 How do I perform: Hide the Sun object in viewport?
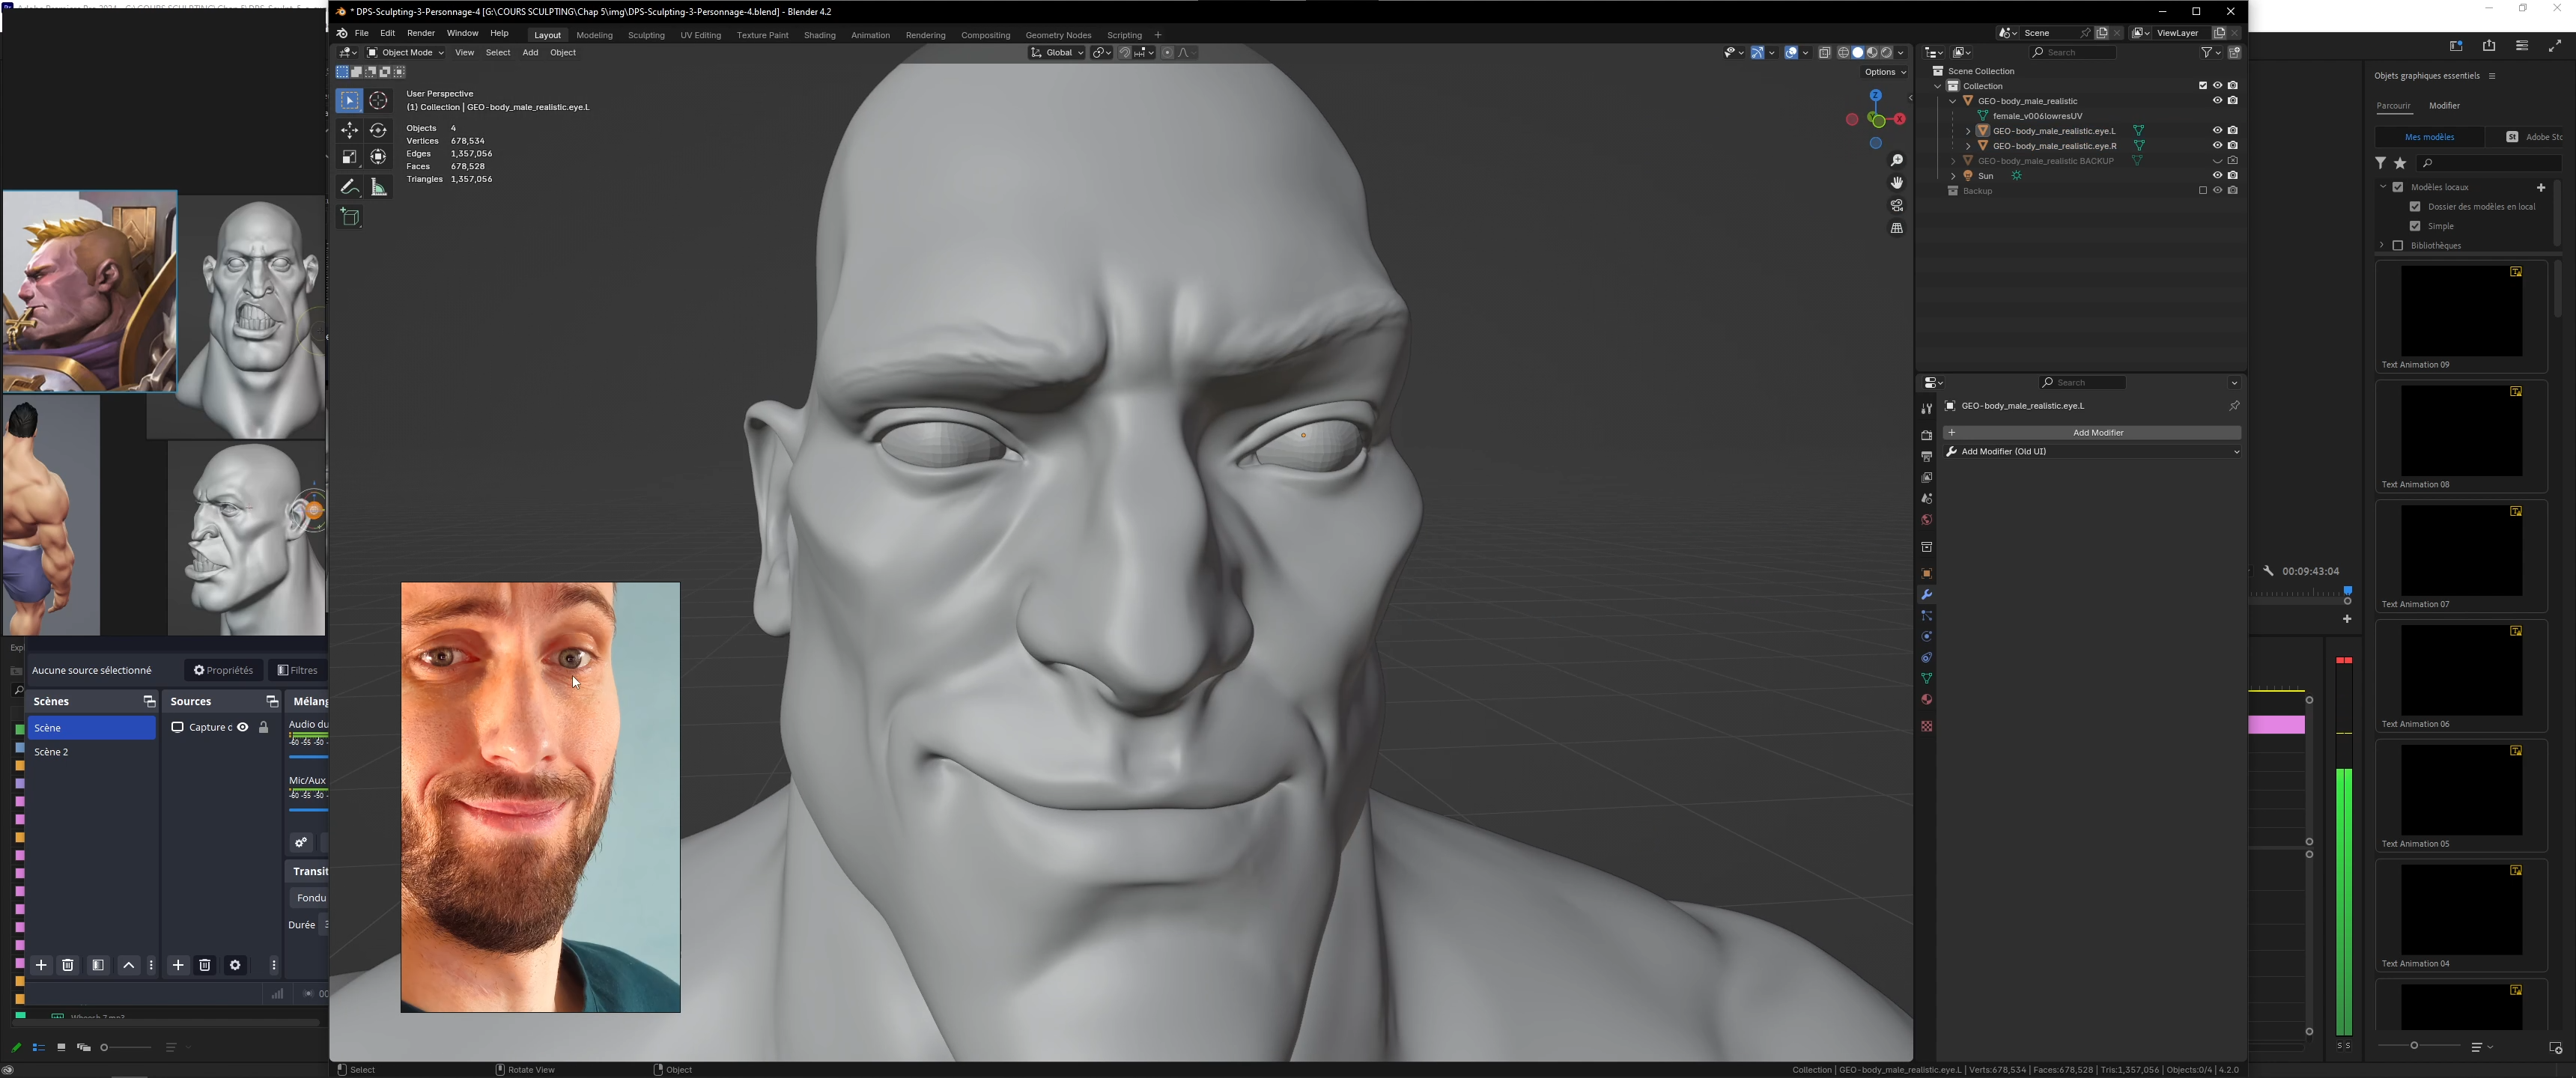click(2217, 175)
